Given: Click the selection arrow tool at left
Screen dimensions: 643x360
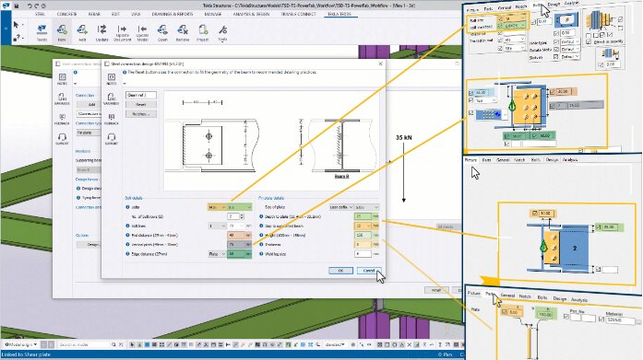Looking at the screenshot, I should (x=16, y=25).
